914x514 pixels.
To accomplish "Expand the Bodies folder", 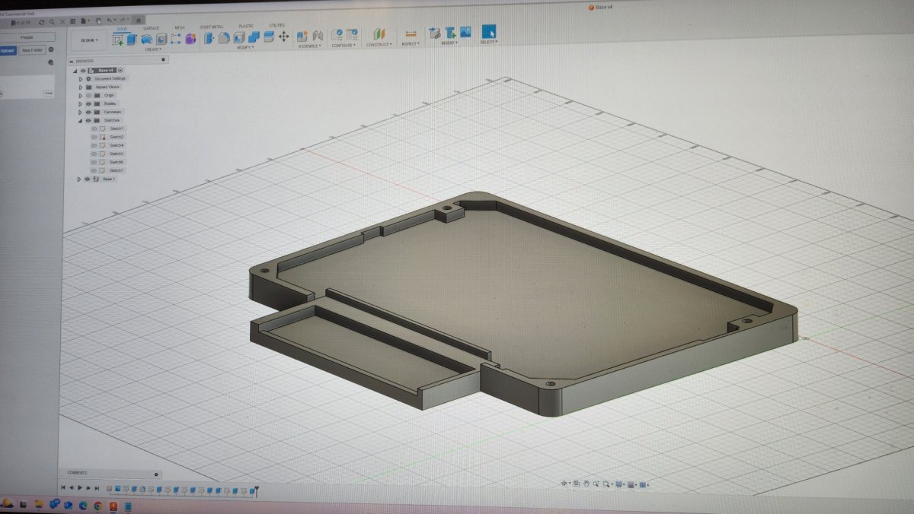I will (x=81, y=103).
